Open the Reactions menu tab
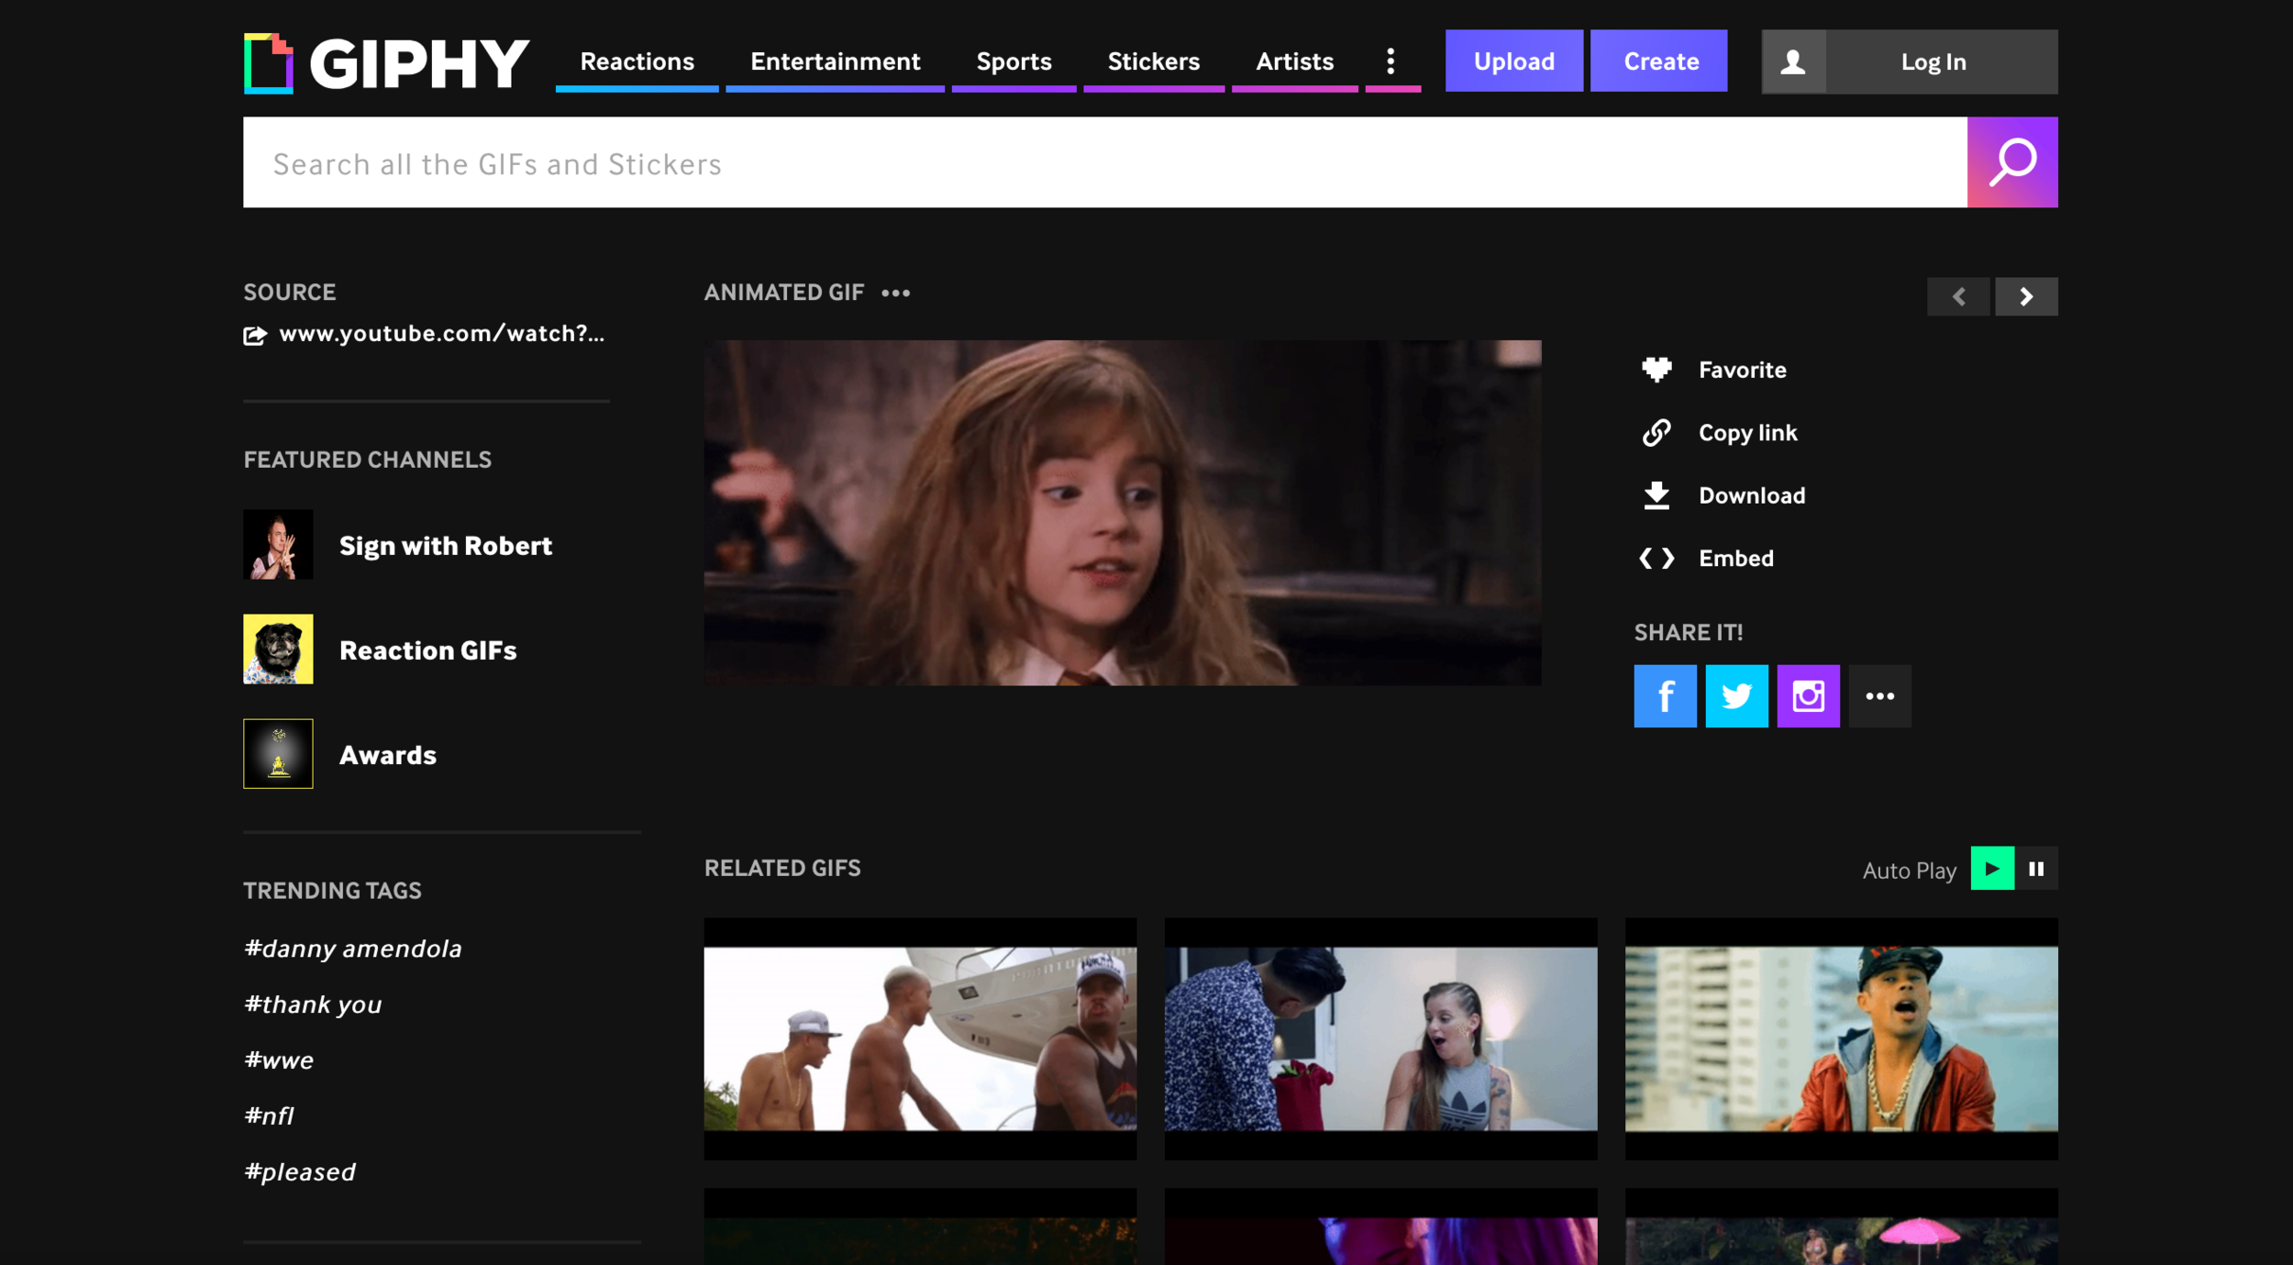The height and width of the screenshot is (1265, 2293). coord(637,61)
